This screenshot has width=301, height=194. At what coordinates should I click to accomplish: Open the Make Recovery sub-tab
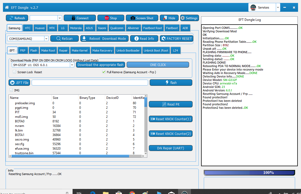(x=102, y=50)
